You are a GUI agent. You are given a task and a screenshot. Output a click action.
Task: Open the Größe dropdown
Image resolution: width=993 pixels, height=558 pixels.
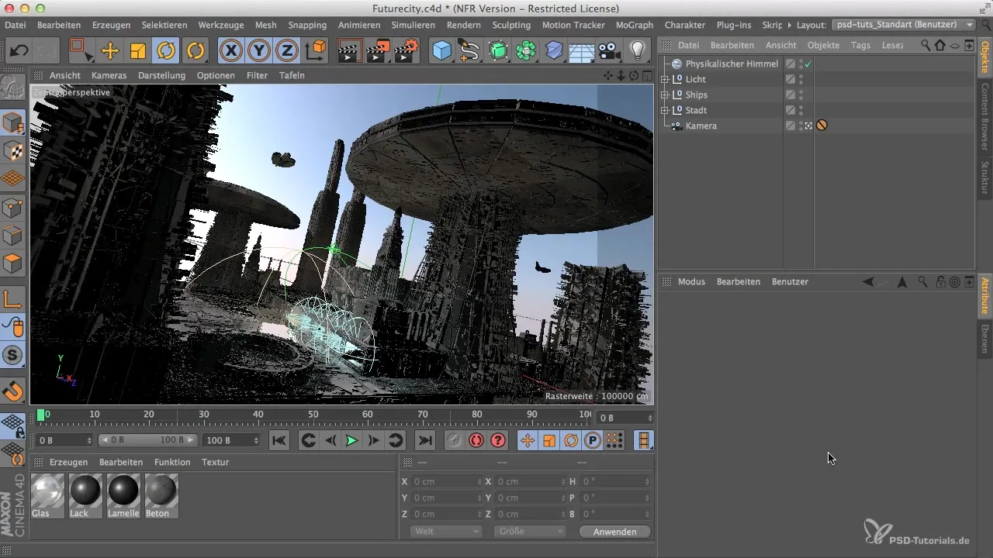529,532
